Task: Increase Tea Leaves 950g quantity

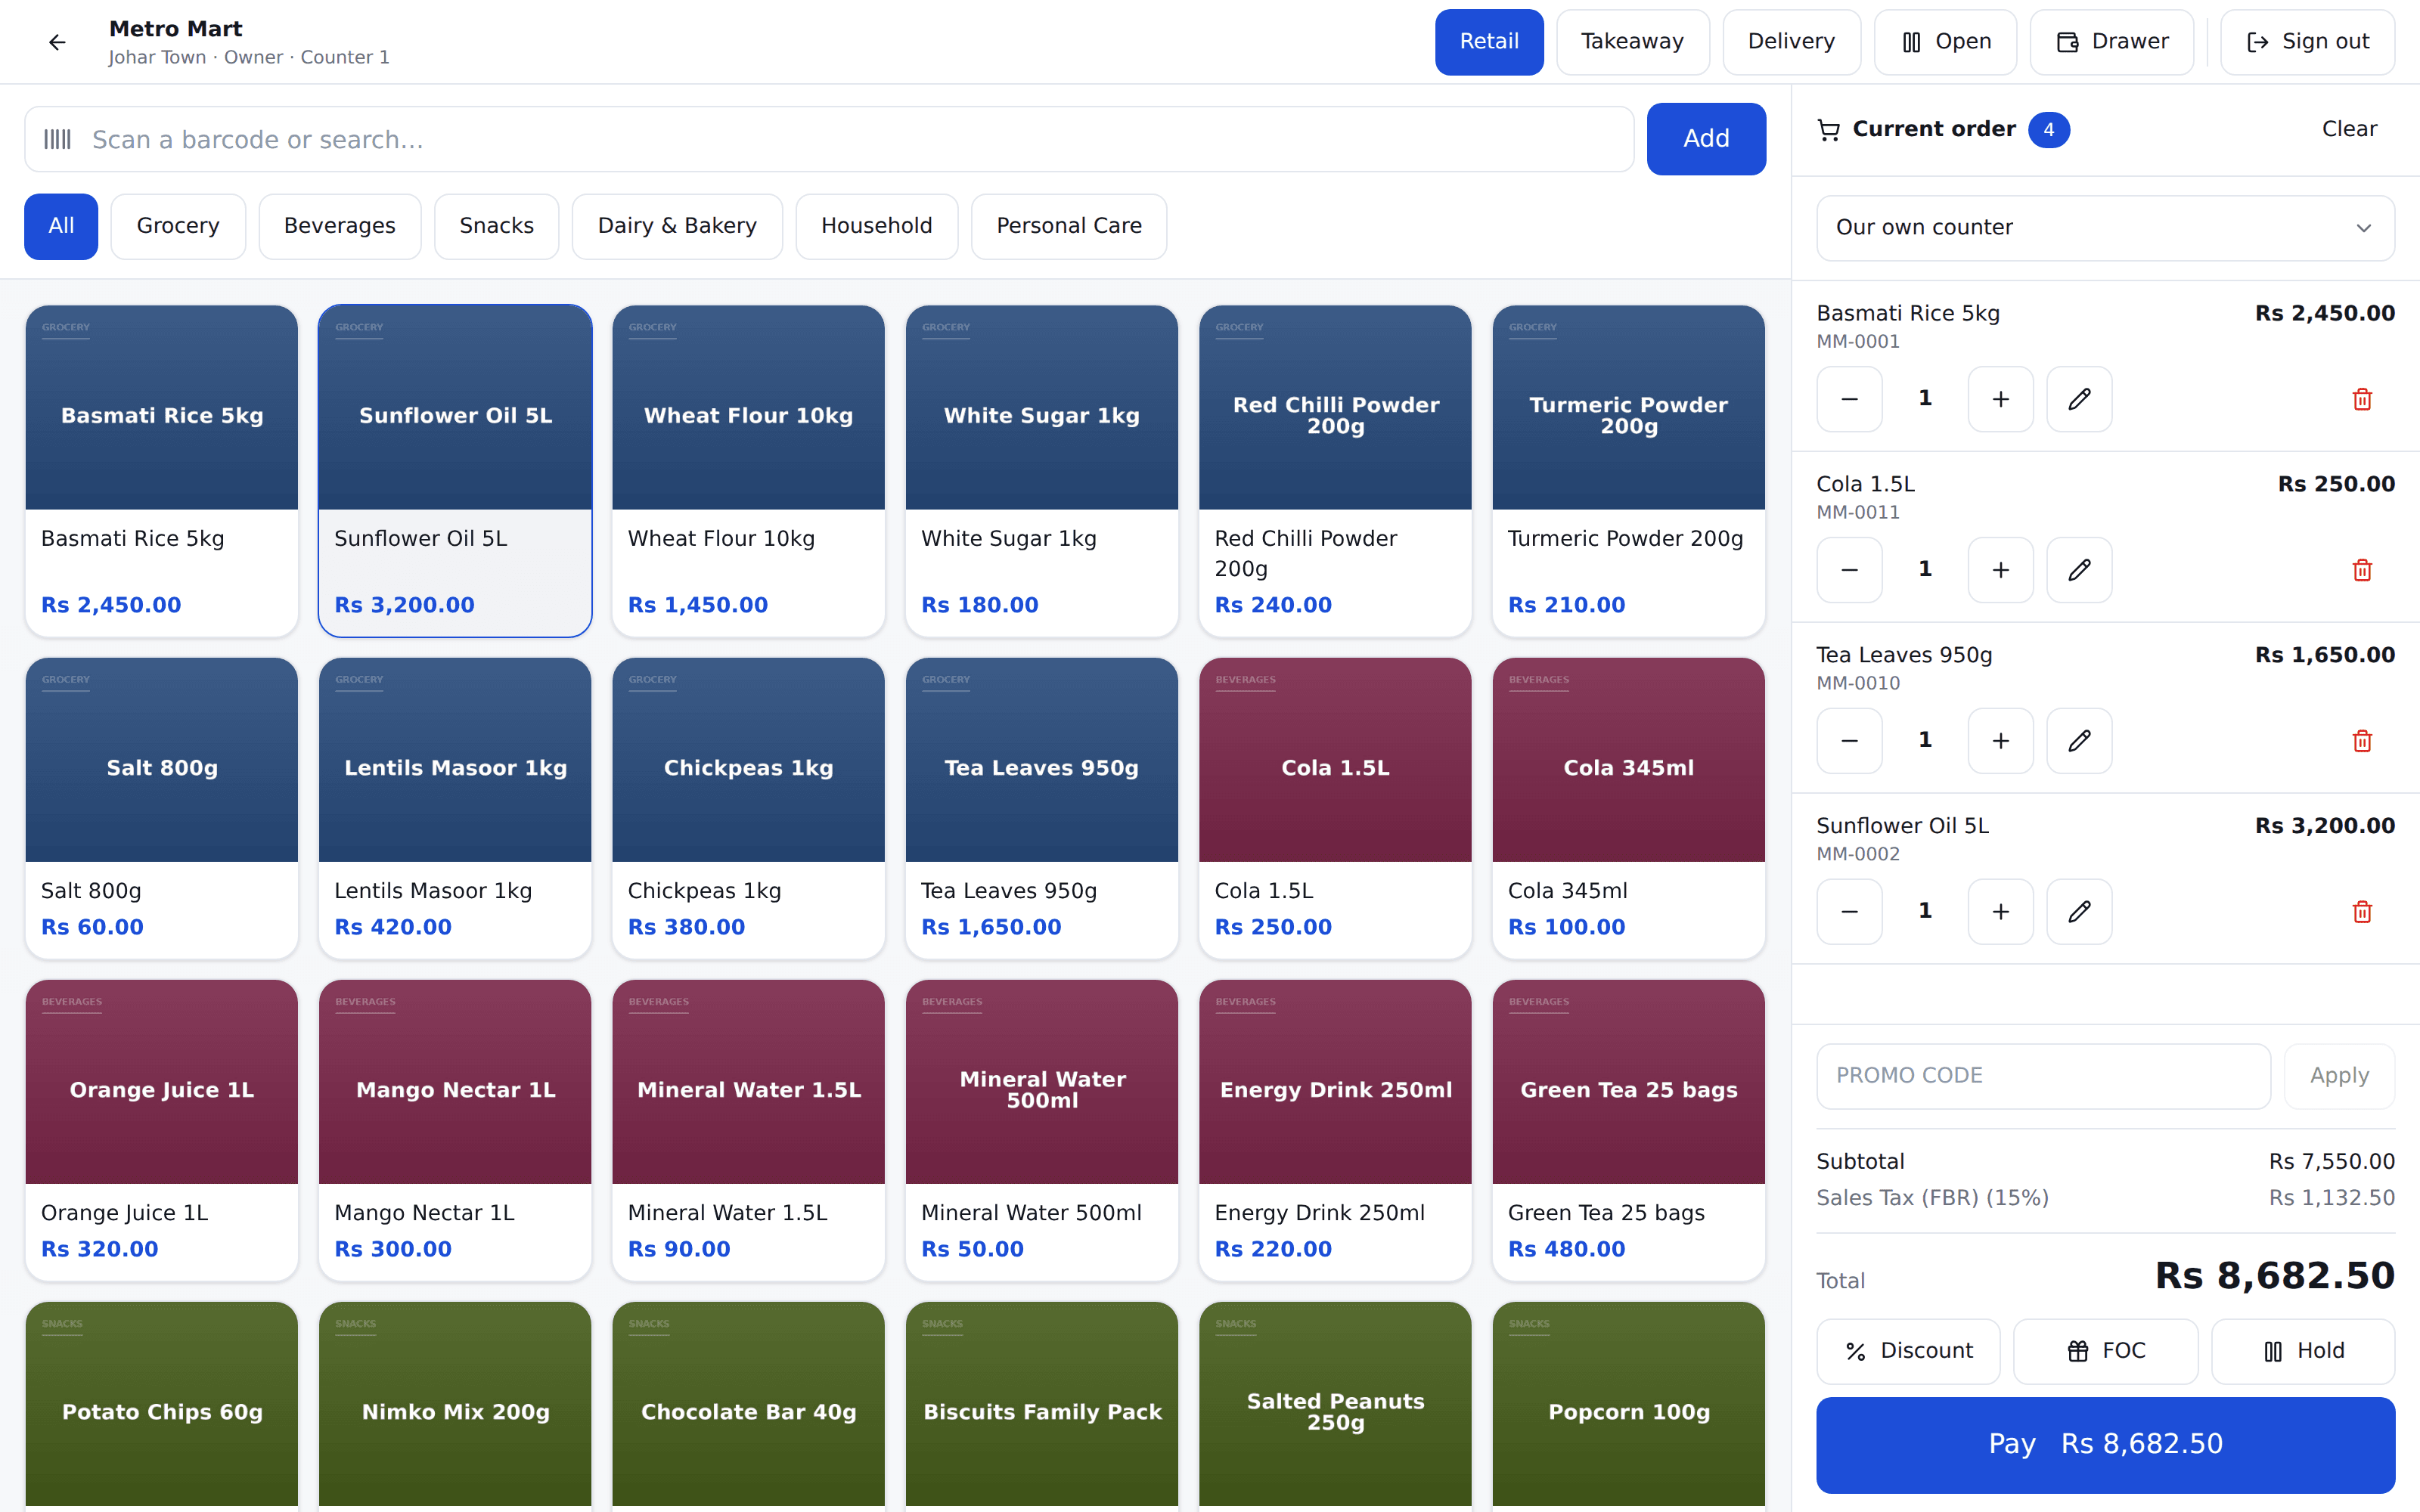Action: pos(2000,741)
